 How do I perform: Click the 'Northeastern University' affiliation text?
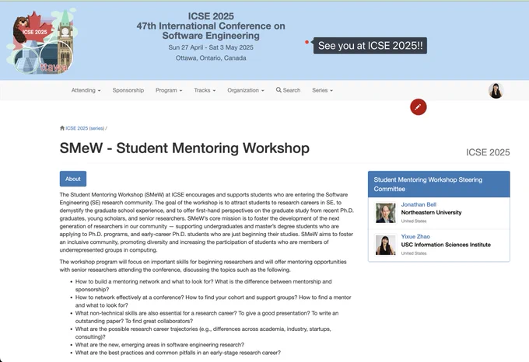[x=431, y=213]
